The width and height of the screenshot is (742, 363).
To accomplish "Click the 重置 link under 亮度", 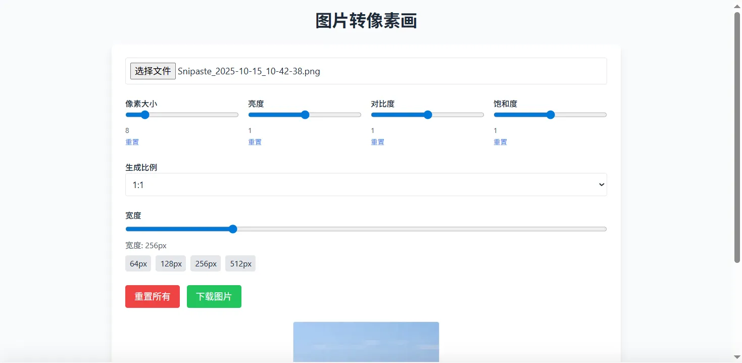I will (x=255, y=142).
